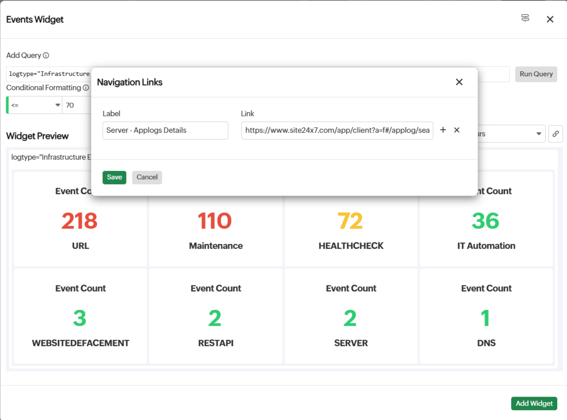The image size is (567, 420).
Task: Focus the Link URL input field
Action: pyautogui.click(x=337, y=130)
